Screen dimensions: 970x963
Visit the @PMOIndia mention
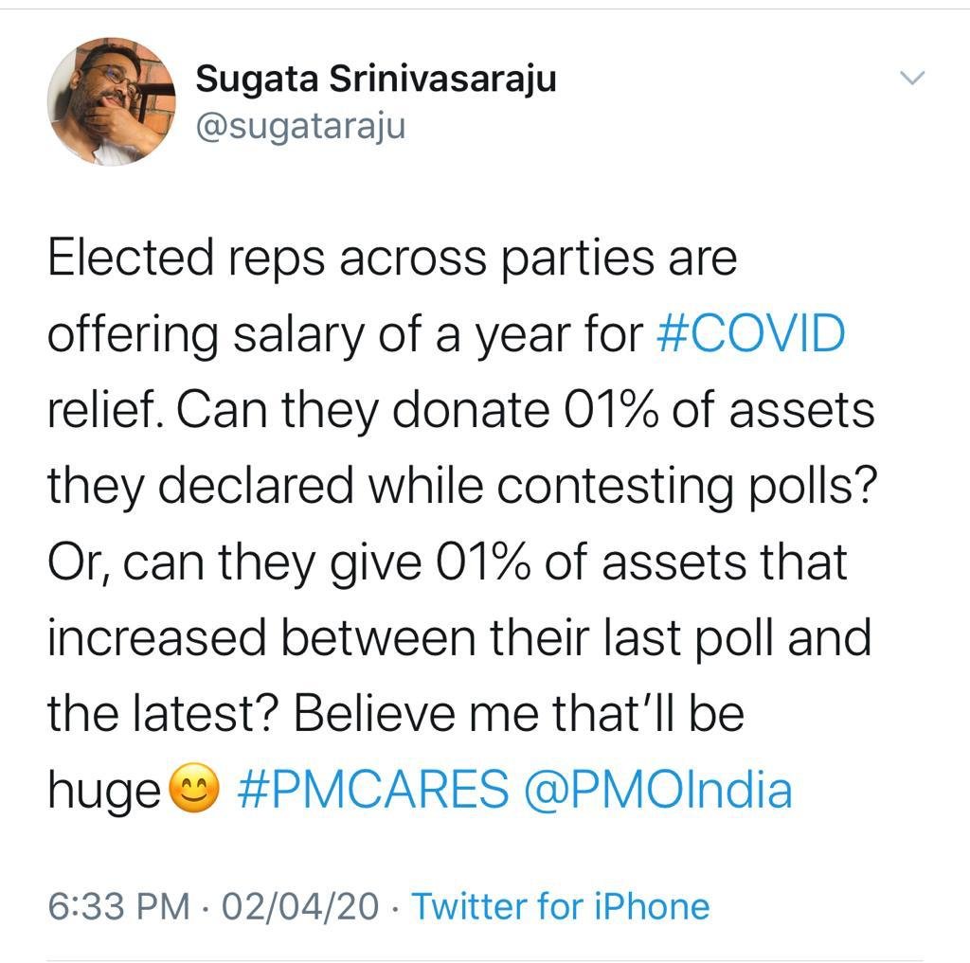658,791
